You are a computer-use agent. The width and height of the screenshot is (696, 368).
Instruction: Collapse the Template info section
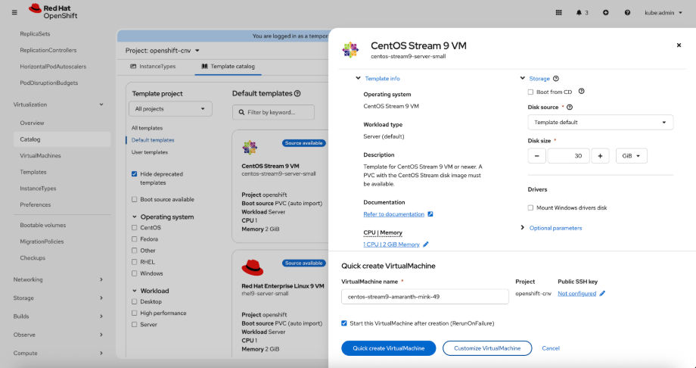(378, 79)
